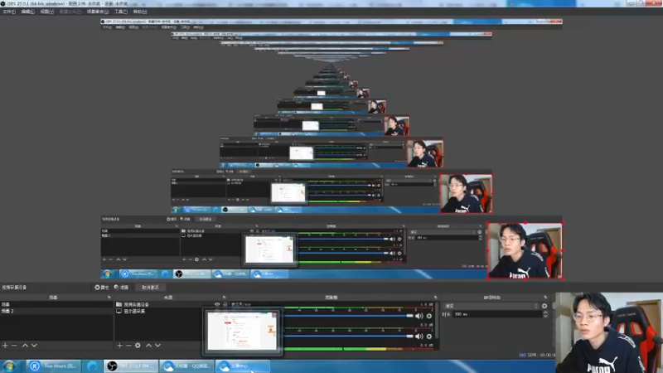Screen dimensions: 663x373
Task: Add a new scene with the plus icon
Action: pyautogui.click(x=5, y=346)
